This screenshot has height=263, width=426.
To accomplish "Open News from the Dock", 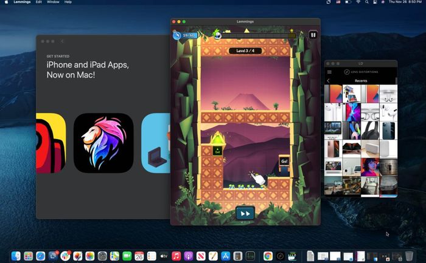I will tap(201, 256).
